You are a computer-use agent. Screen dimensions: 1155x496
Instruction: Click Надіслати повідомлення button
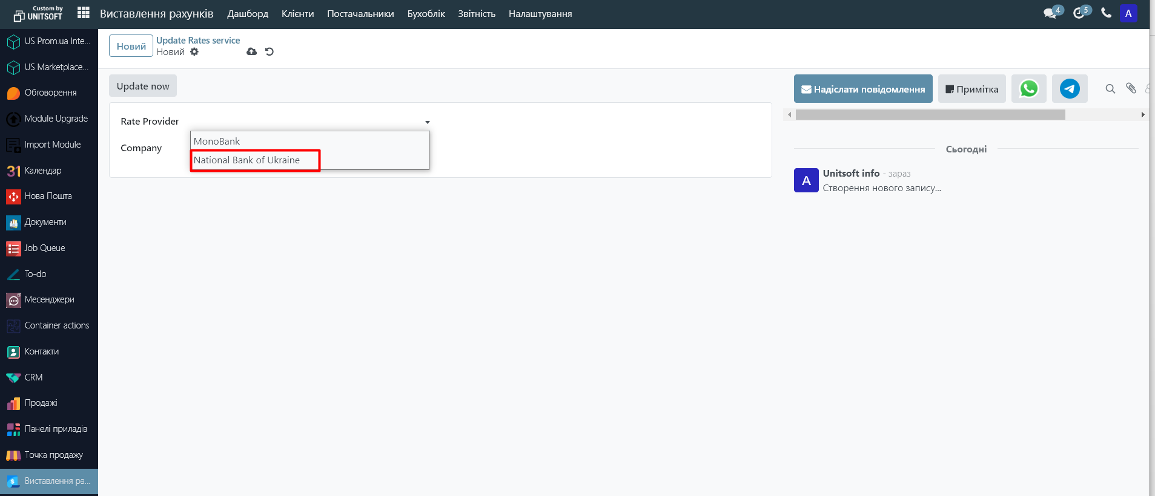pos(862,89)
